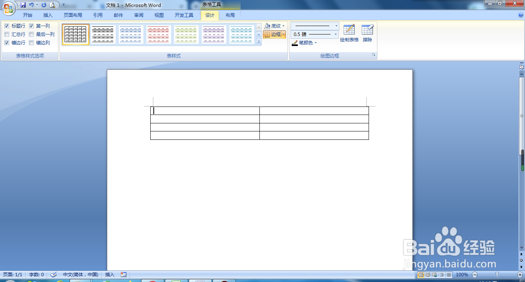Open print preview from quick access toolbar

tap(52, 5)
